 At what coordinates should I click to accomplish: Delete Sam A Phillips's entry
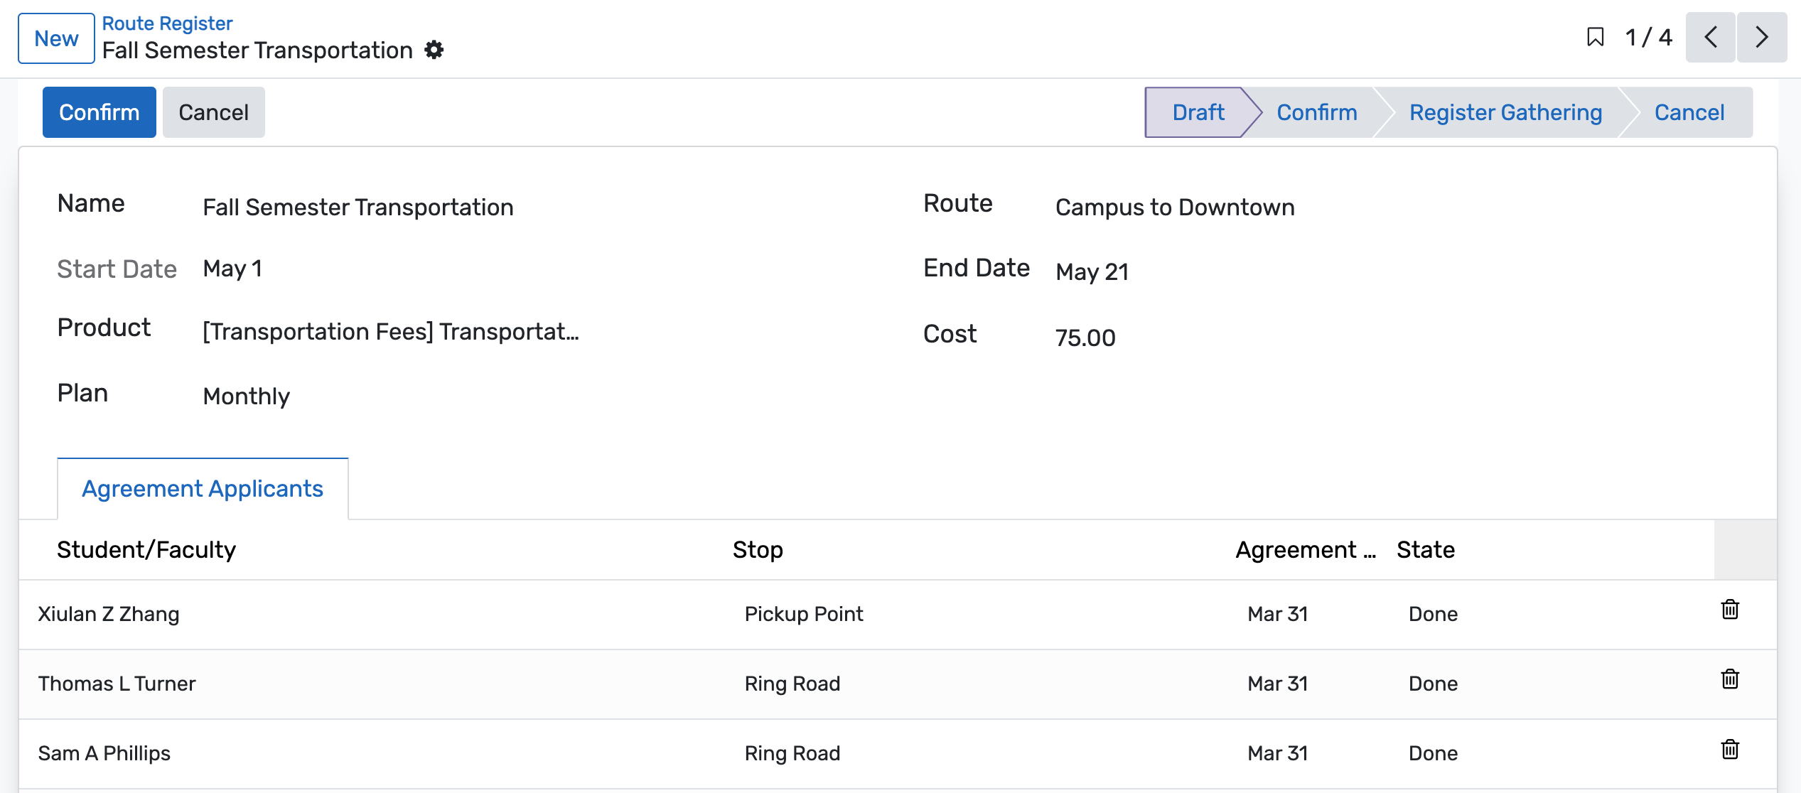tap(1730, 749)
